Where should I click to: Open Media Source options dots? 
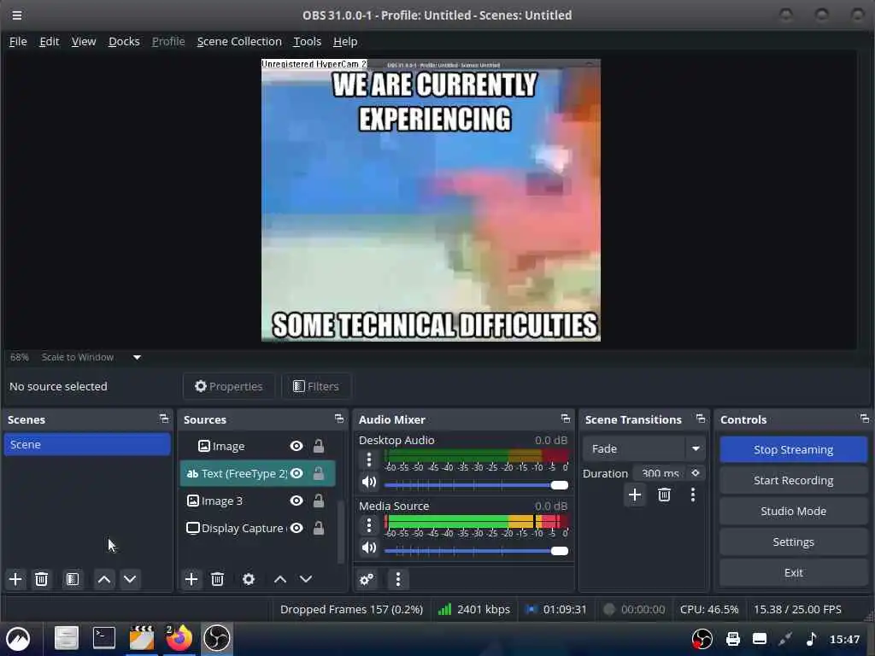tap(369, 525)
